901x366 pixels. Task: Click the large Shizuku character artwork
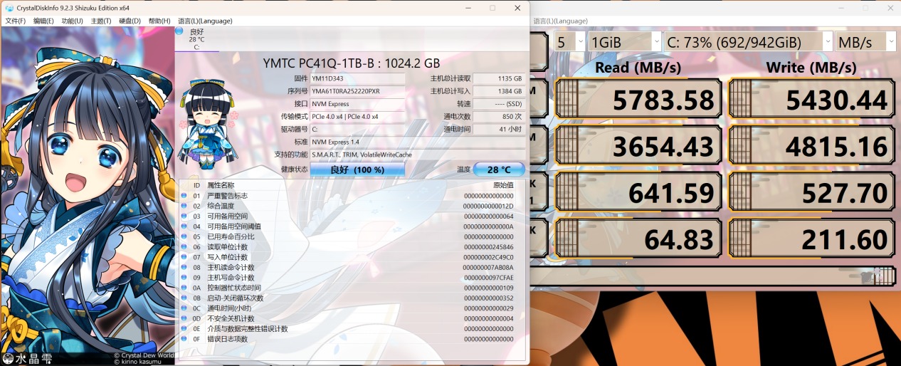[x=87, y=195]
